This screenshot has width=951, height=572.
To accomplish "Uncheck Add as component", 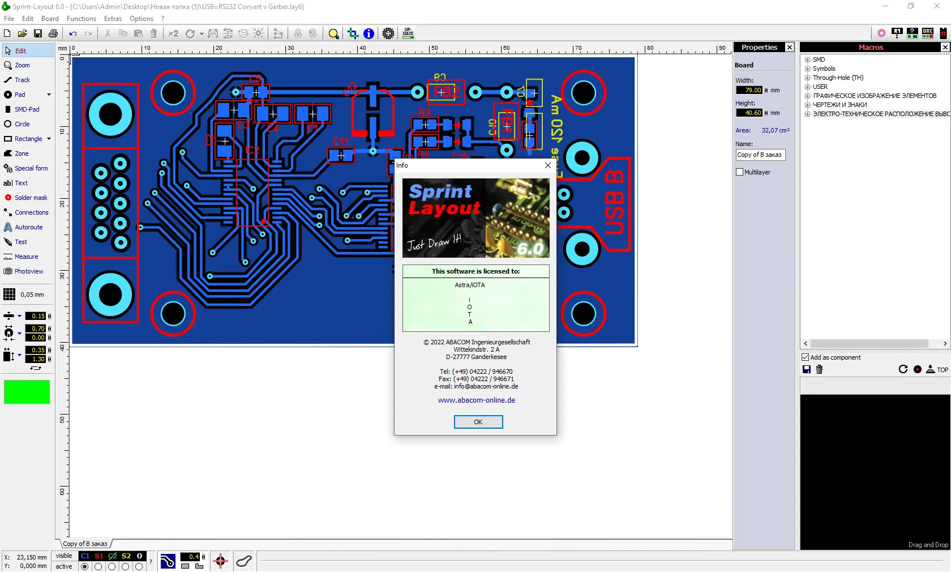I will 806,357.
